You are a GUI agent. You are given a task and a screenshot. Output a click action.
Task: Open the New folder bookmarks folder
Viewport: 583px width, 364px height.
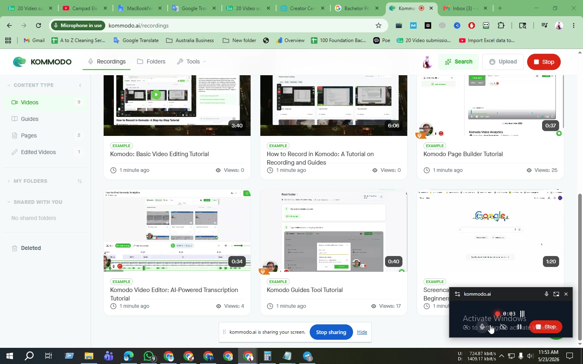click(239, 40)
